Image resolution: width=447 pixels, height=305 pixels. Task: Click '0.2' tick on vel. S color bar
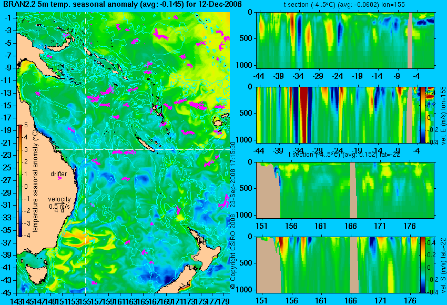pyautogui.click(x=431, y=255)
